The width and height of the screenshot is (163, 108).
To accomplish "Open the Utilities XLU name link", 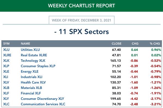I will point(30,50).
